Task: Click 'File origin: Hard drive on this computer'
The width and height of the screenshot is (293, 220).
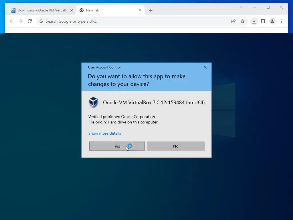Action: (x=123, y=122)
